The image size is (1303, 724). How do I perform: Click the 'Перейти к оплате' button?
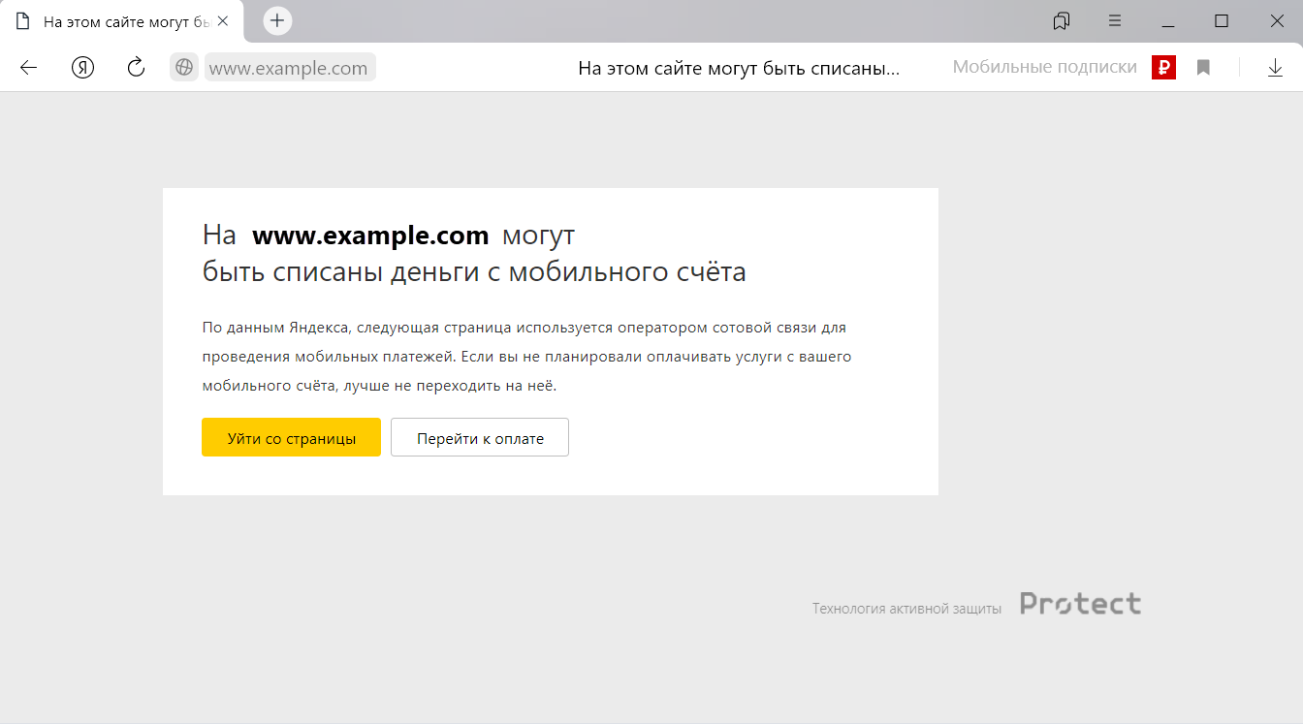(480, 438)
